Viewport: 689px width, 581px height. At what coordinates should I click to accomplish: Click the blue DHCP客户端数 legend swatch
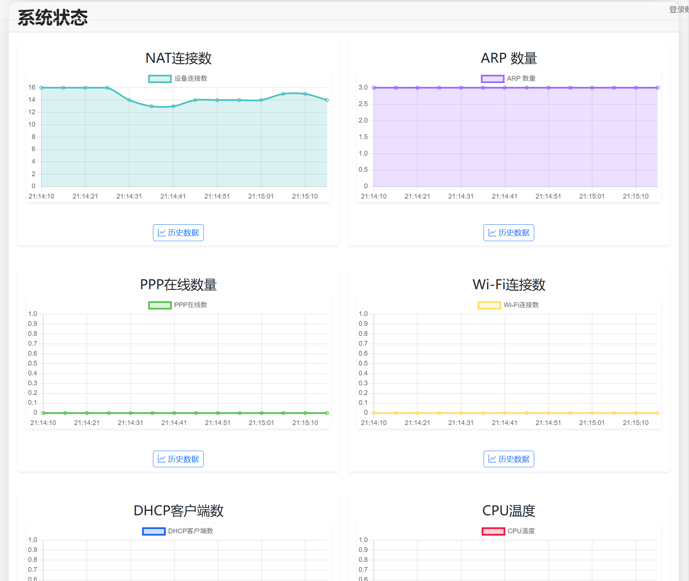(154, 531)
